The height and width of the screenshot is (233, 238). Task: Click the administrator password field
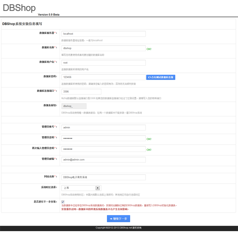(103, 138)
